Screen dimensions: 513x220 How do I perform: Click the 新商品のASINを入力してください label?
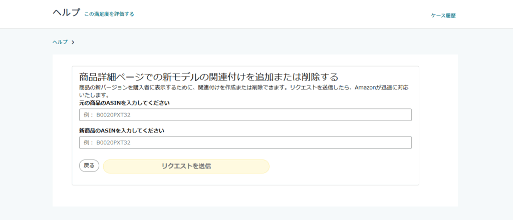pyautogui.click(x=122, y=130)
